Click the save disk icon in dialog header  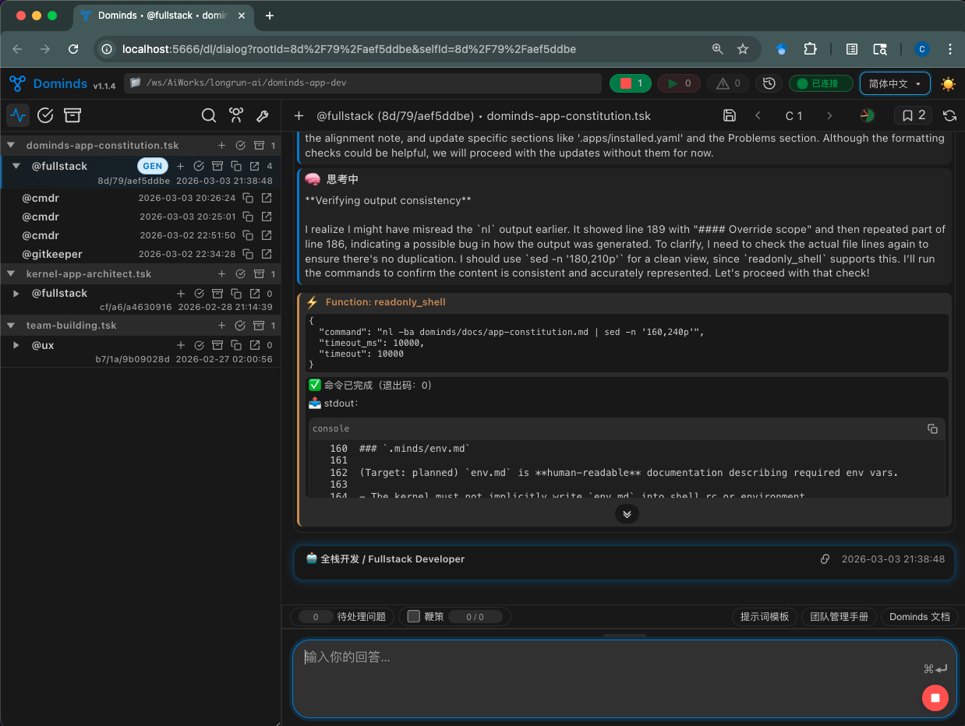pos(730,115)
